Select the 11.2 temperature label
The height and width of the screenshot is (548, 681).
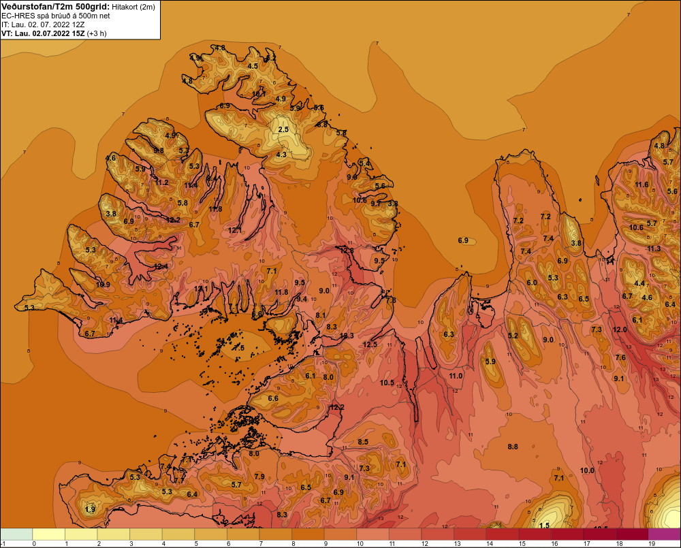pos(161,182)
